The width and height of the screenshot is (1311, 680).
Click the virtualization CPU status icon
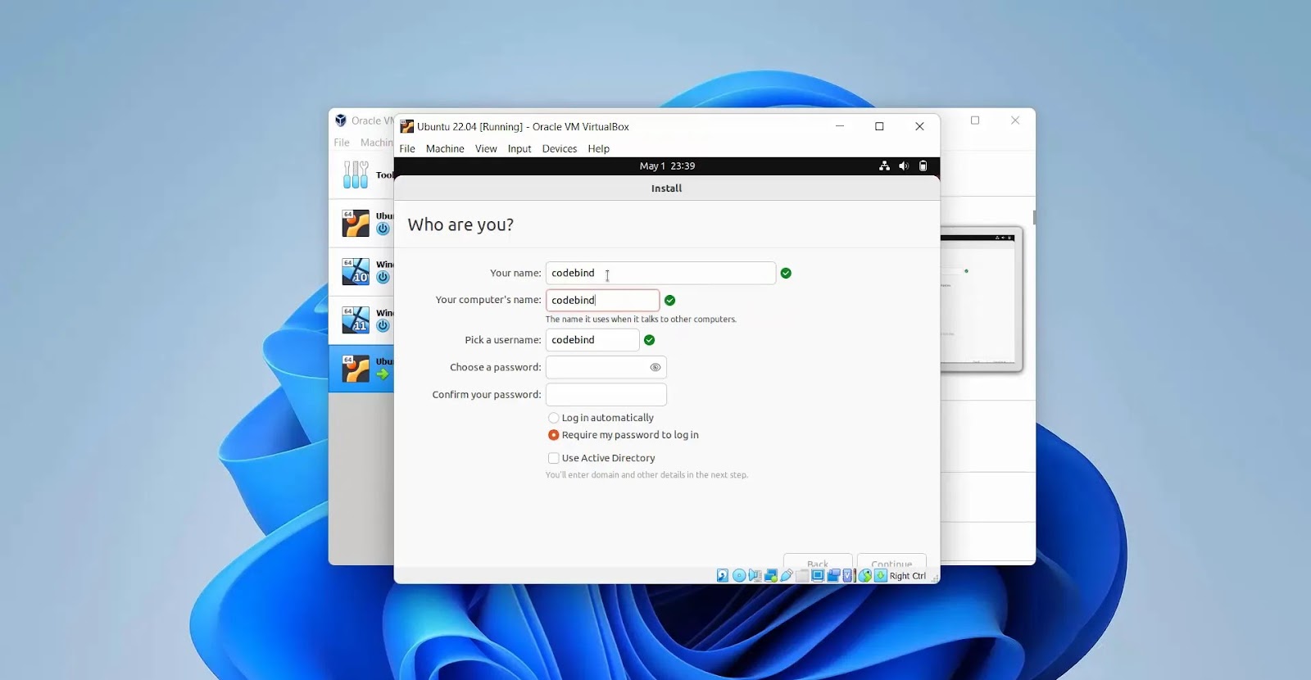tap(848, 576)
